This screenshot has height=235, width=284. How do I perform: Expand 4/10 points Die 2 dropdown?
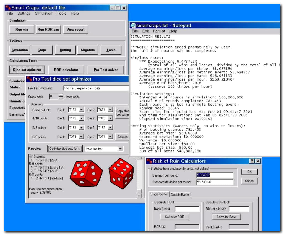(x=110, y=118)
